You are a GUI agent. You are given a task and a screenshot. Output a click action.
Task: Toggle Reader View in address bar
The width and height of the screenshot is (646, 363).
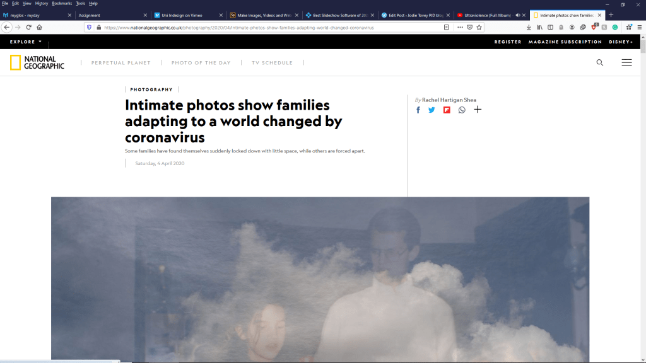pos(447,27)
